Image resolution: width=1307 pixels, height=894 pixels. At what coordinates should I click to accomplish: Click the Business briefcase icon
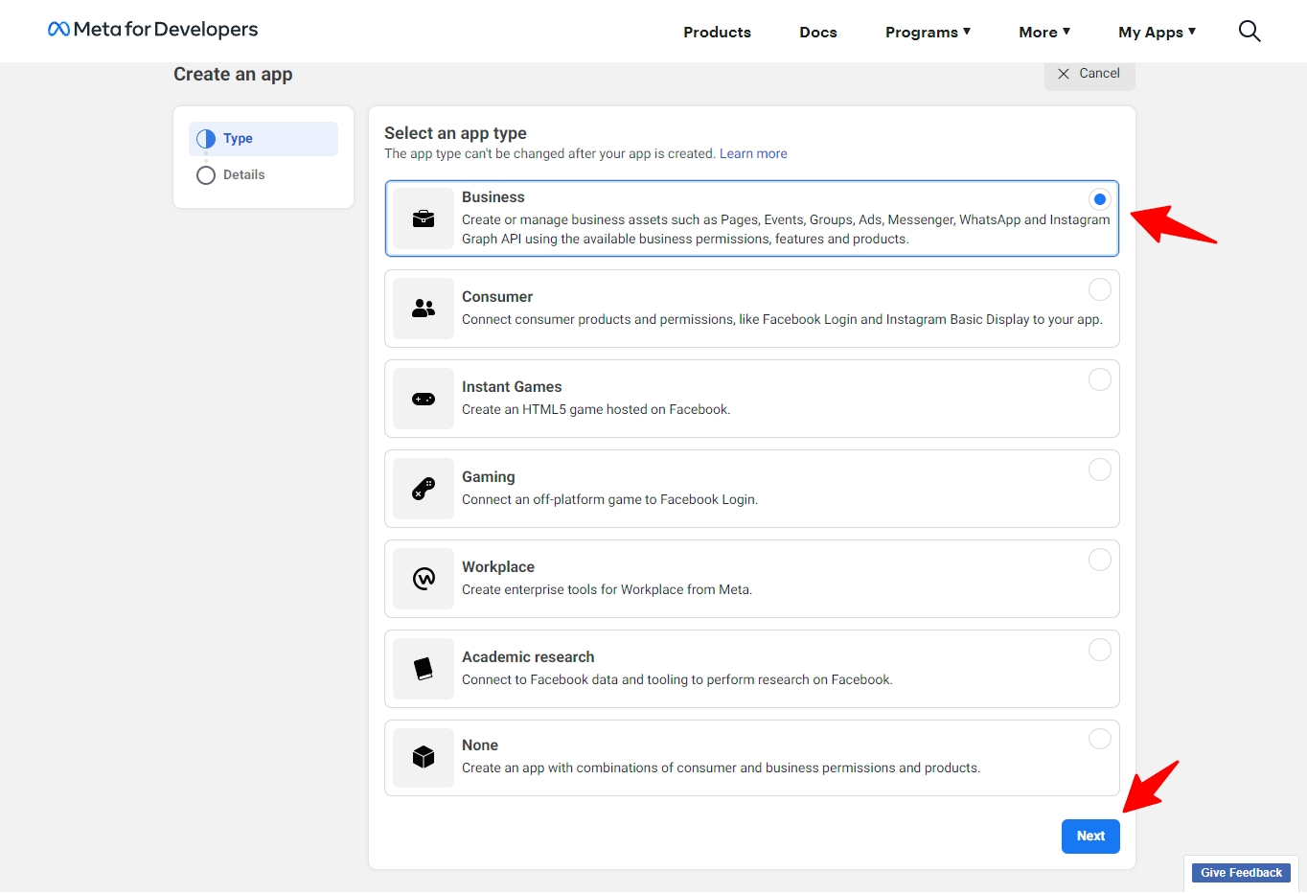tap(424, 218)
